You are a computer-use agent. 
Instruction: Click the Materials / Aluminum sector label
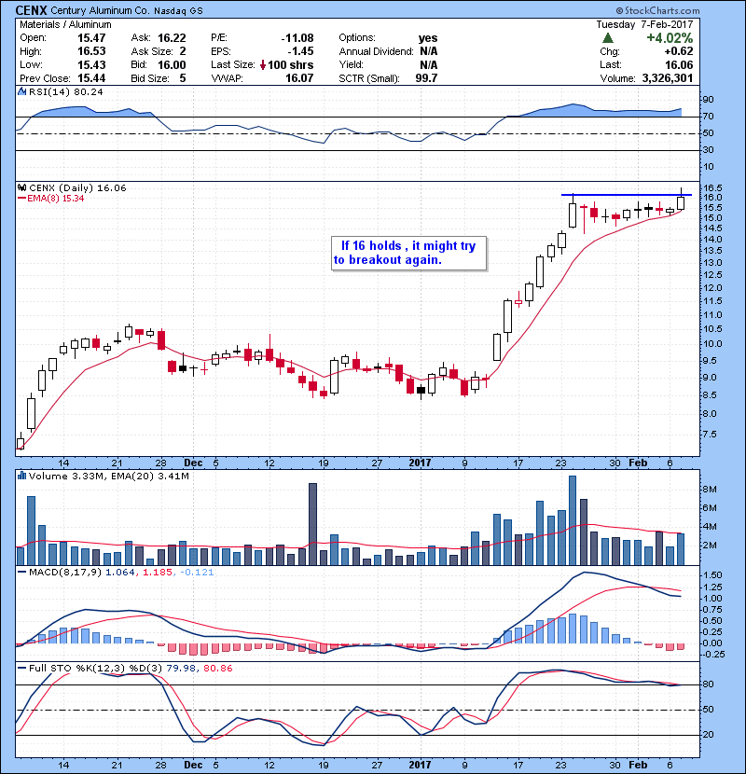pos(65,24)
